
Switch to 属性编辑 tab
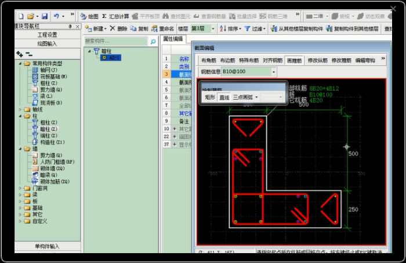[x=173, y=39]
